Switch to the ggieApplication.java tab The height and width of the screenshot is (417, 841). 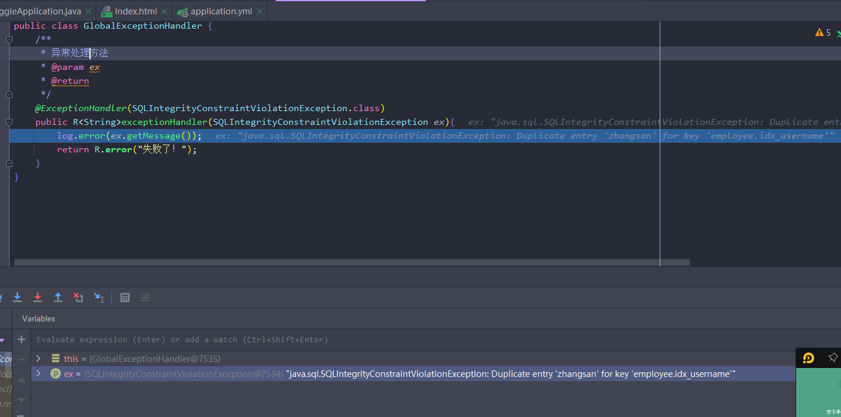tap(41, 11)
